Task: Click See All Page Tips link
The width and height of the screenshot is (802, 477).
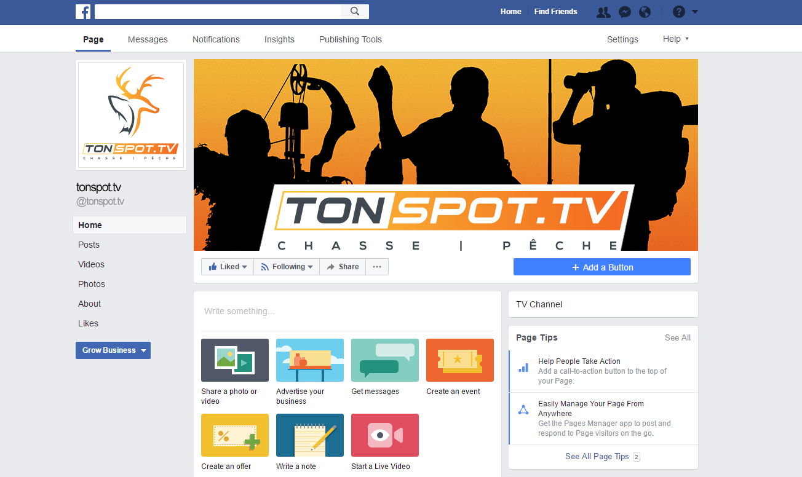Action: [x=597, y=457]
